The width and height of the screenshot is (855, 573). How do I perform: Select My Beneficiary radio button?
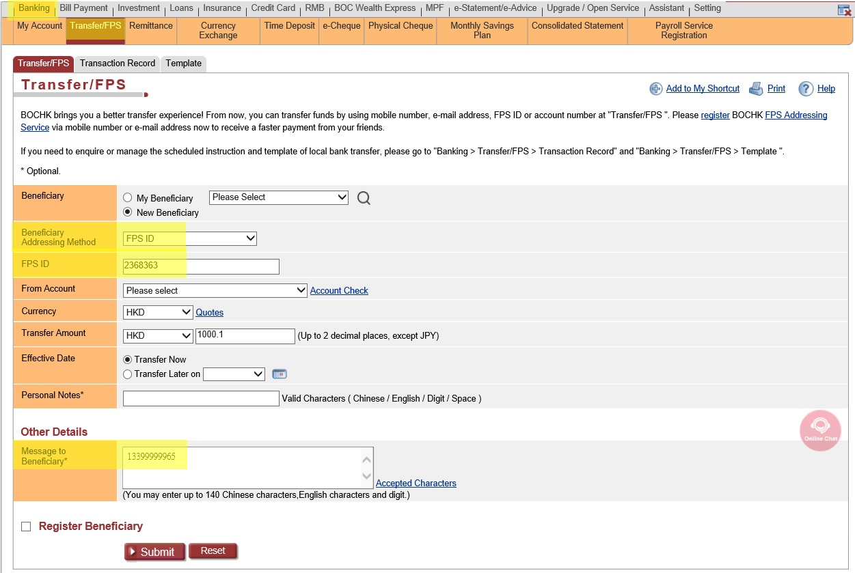pos(128,198)
